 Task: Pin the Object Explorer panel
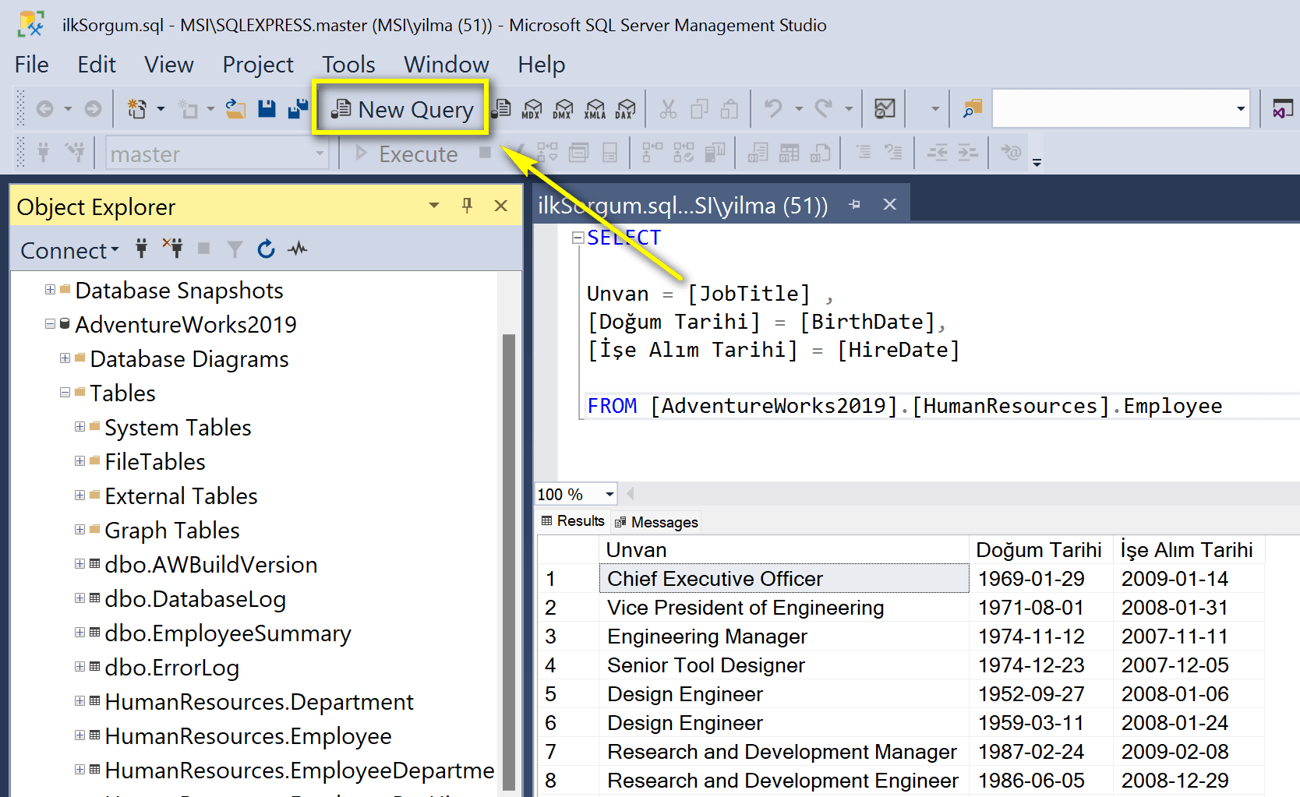point(467,206)
